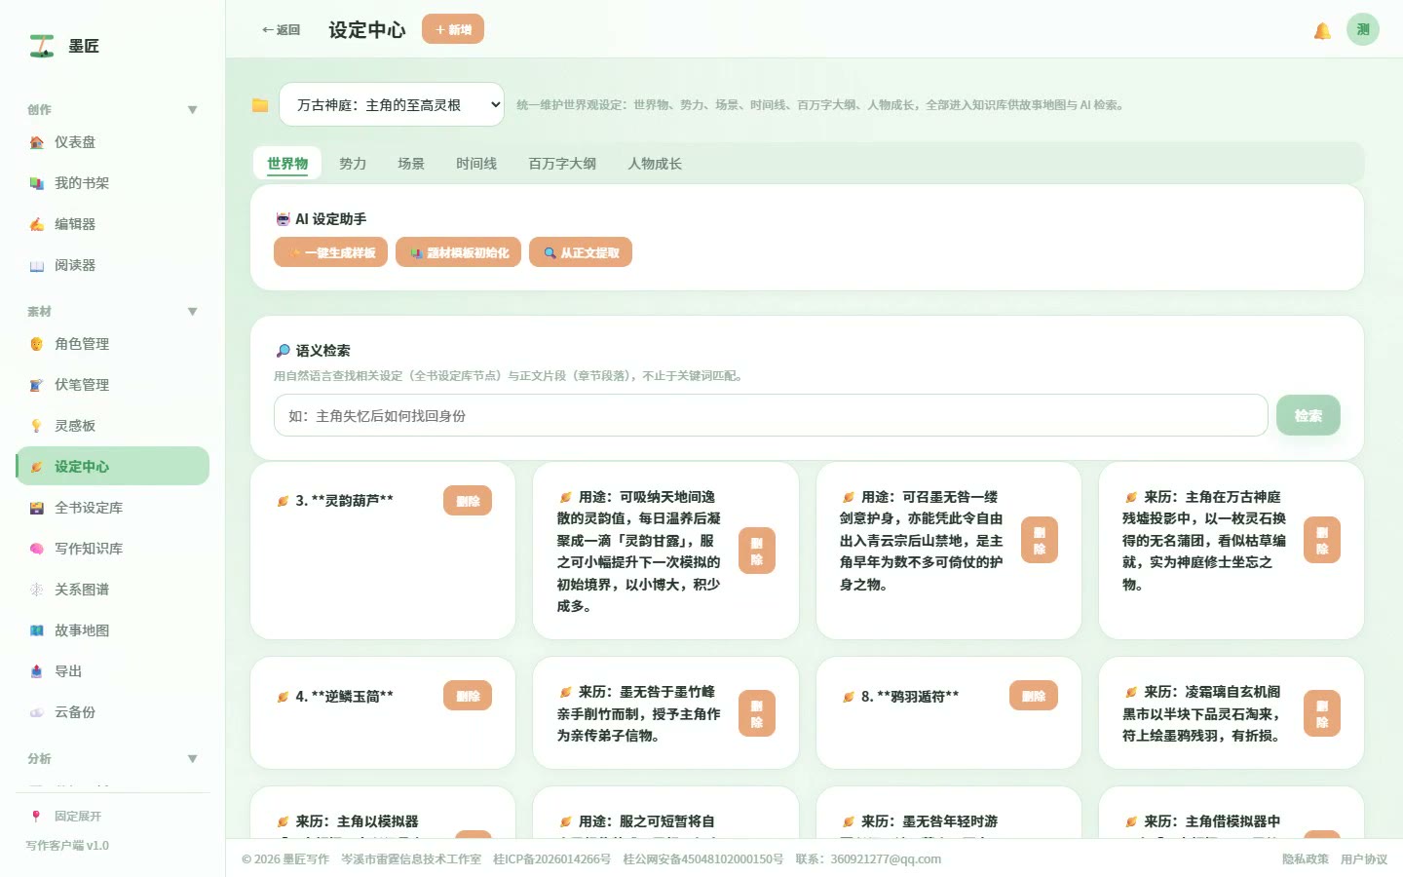1403x877 pixels.
Task: Expand the 分析 sidebar section
Action: [192, 759]
